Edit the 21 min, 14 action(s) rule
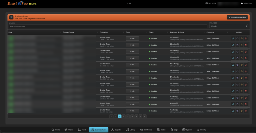This screenshot has width=256, height=133. click(x=233, y=78)
